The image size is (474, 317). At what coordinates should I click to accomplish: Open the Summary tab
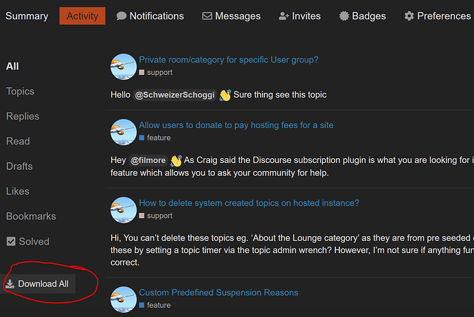click(27, 16)
